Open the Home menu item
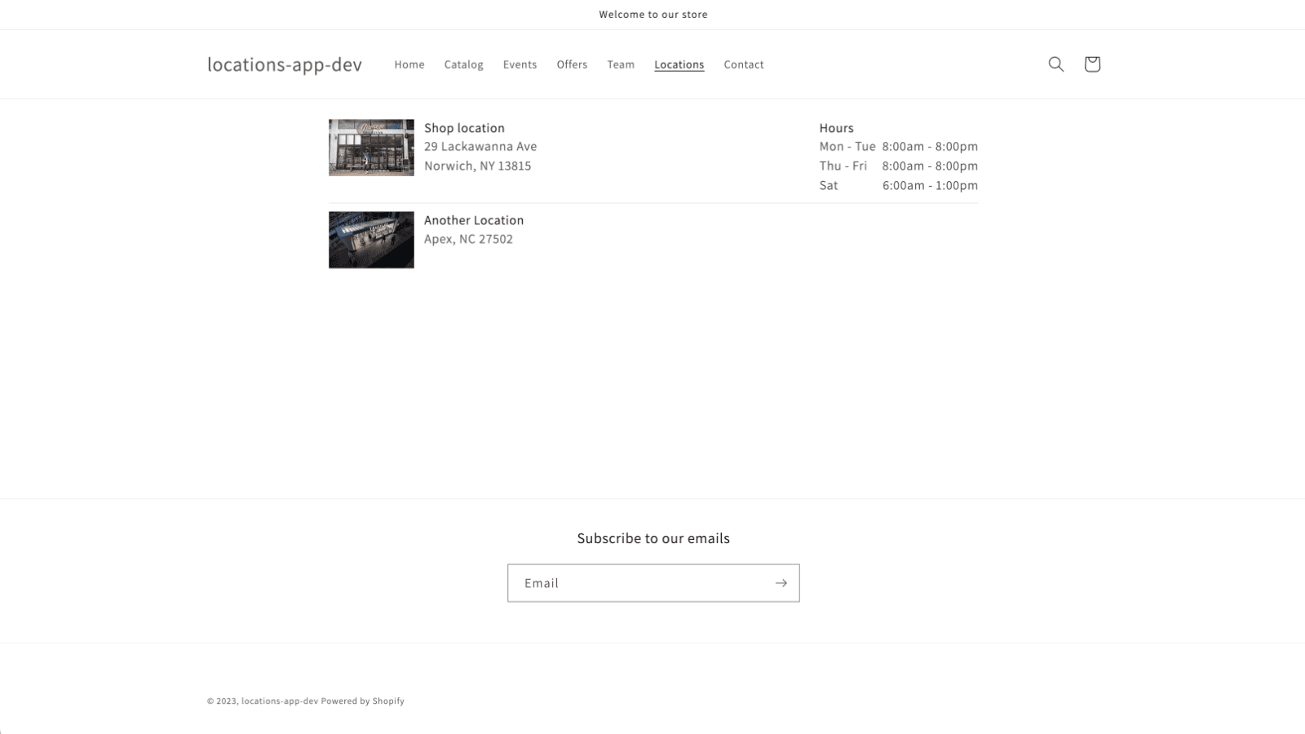 pos(409,64)
